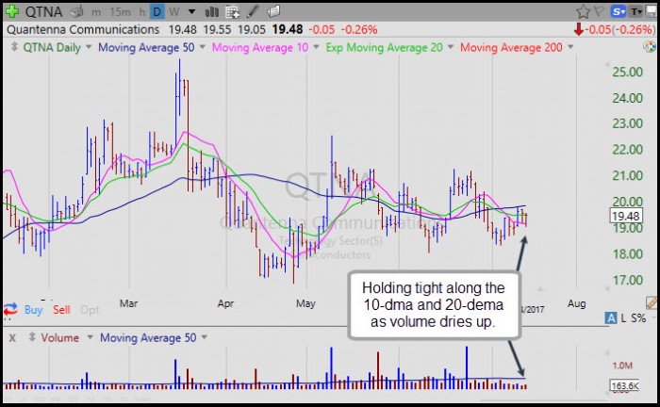Image resolution: width=660 pixels, height=407 pixels.
Task: Click the 163.6K volume value box
Action: (625, 385)
